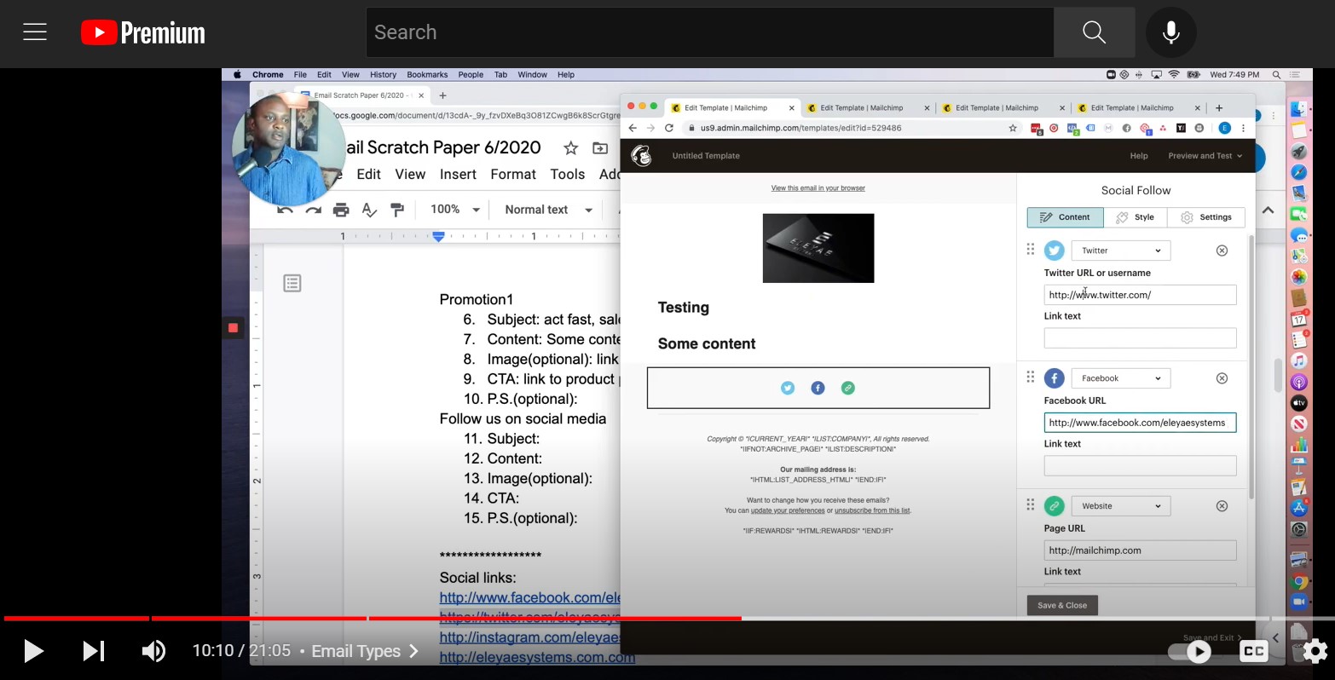Viewport: 1335px width, 680px height.
Task: Play the video with the play button
Action: point(33,651)
